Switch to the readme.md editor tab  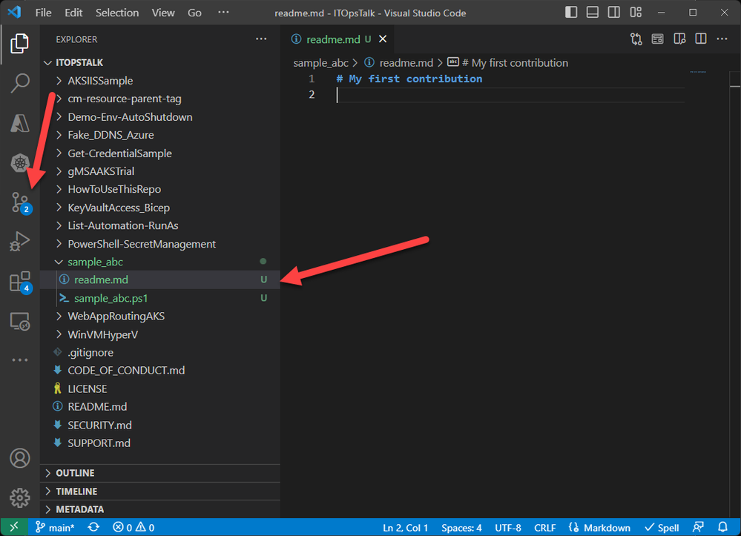pyautogui.click(x=333, y=39)
